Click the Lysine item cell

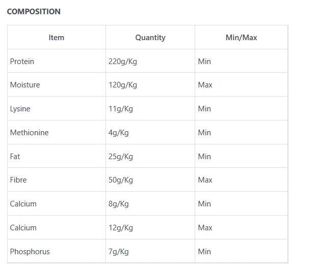click(x=20, y=109)
